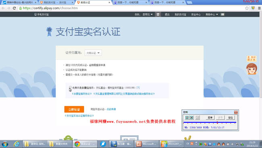Click the 手机支付宝 link in the top bar
This screenshot has height=148, width=262.
coord(42,15)
